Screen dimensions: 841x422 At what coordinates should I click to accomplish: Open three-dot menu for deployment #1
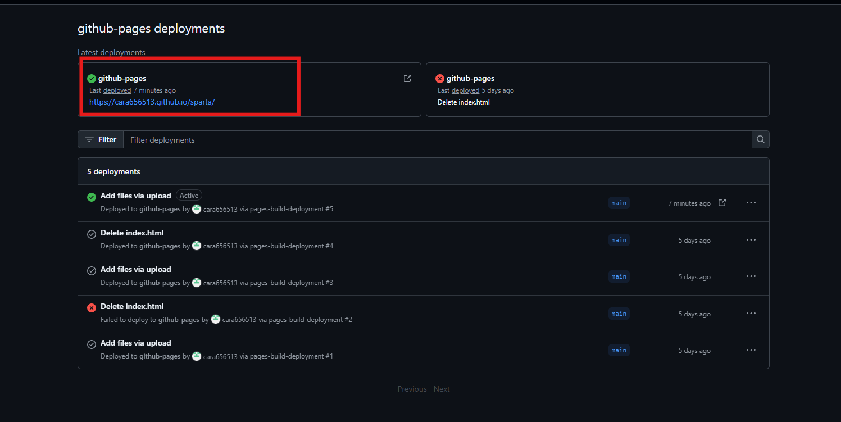pyautogui.click(x=751, y=350)
